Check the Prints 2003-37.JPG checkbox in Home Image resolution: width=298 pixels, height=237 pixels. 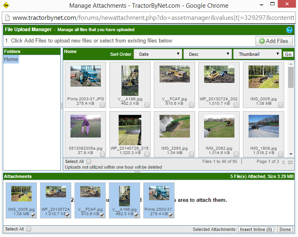click(102, 105)
